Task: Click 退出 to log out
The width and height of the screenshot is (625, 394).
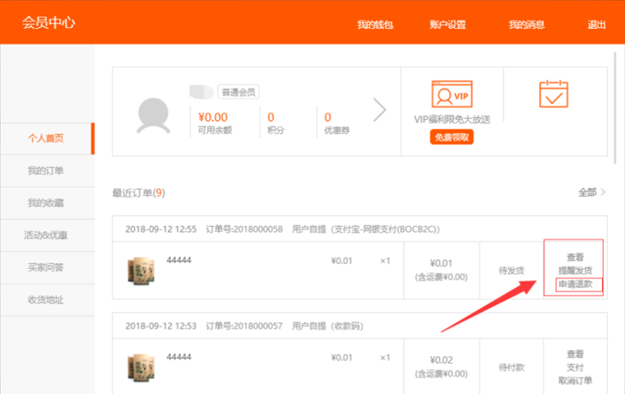Action: coord(597,24)
